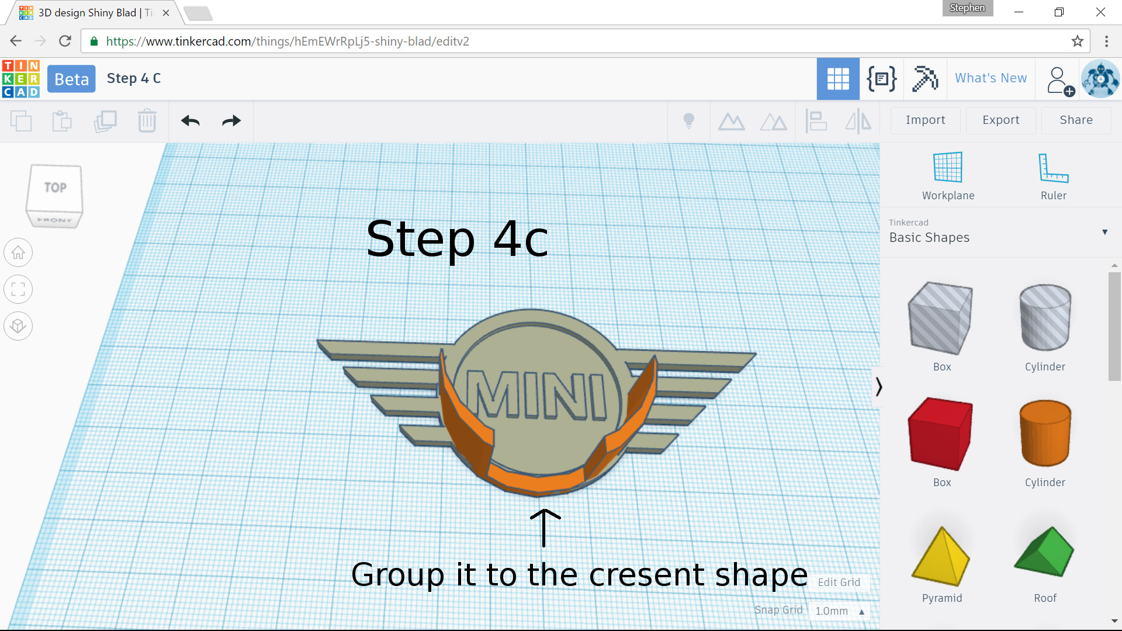
Task: Click the Delete trash can icon
Action: pos(147,121)
